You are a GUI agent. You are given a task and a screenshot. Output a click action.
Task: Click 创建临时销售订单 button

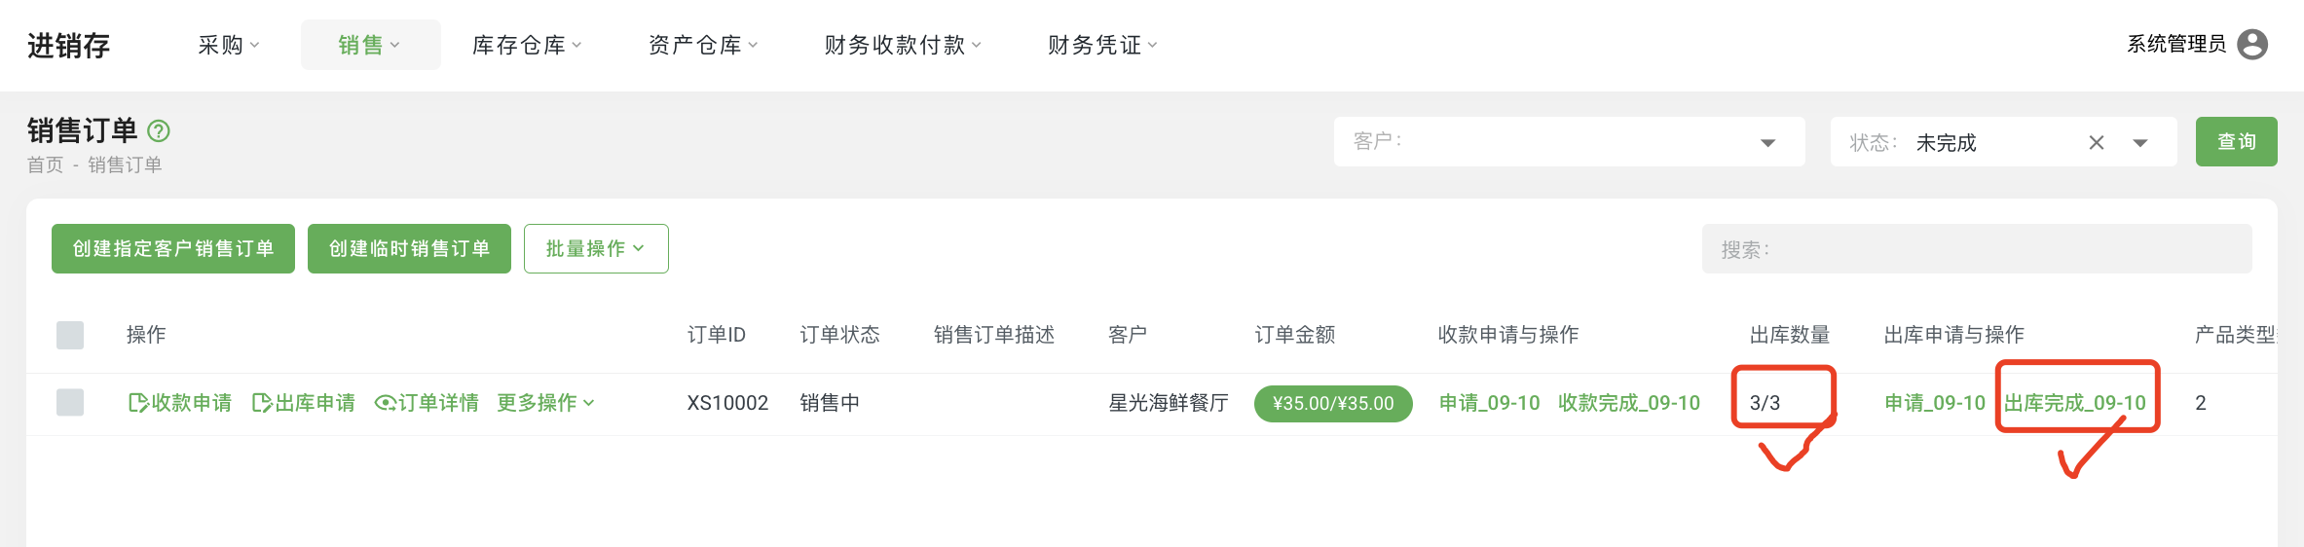[409, 249]
